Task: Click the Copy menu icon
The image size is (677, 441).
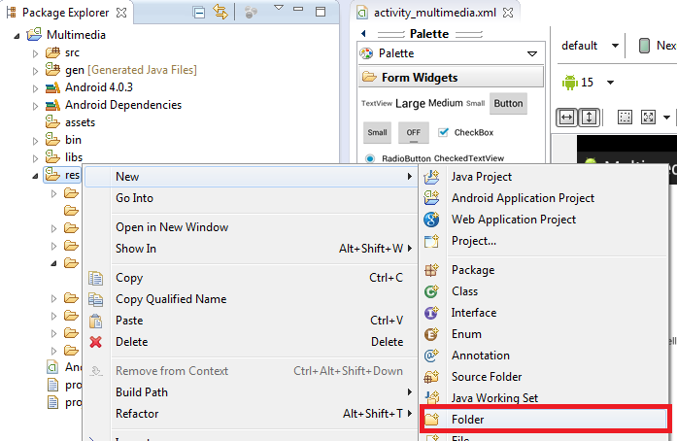Action: tap(95, 278)
